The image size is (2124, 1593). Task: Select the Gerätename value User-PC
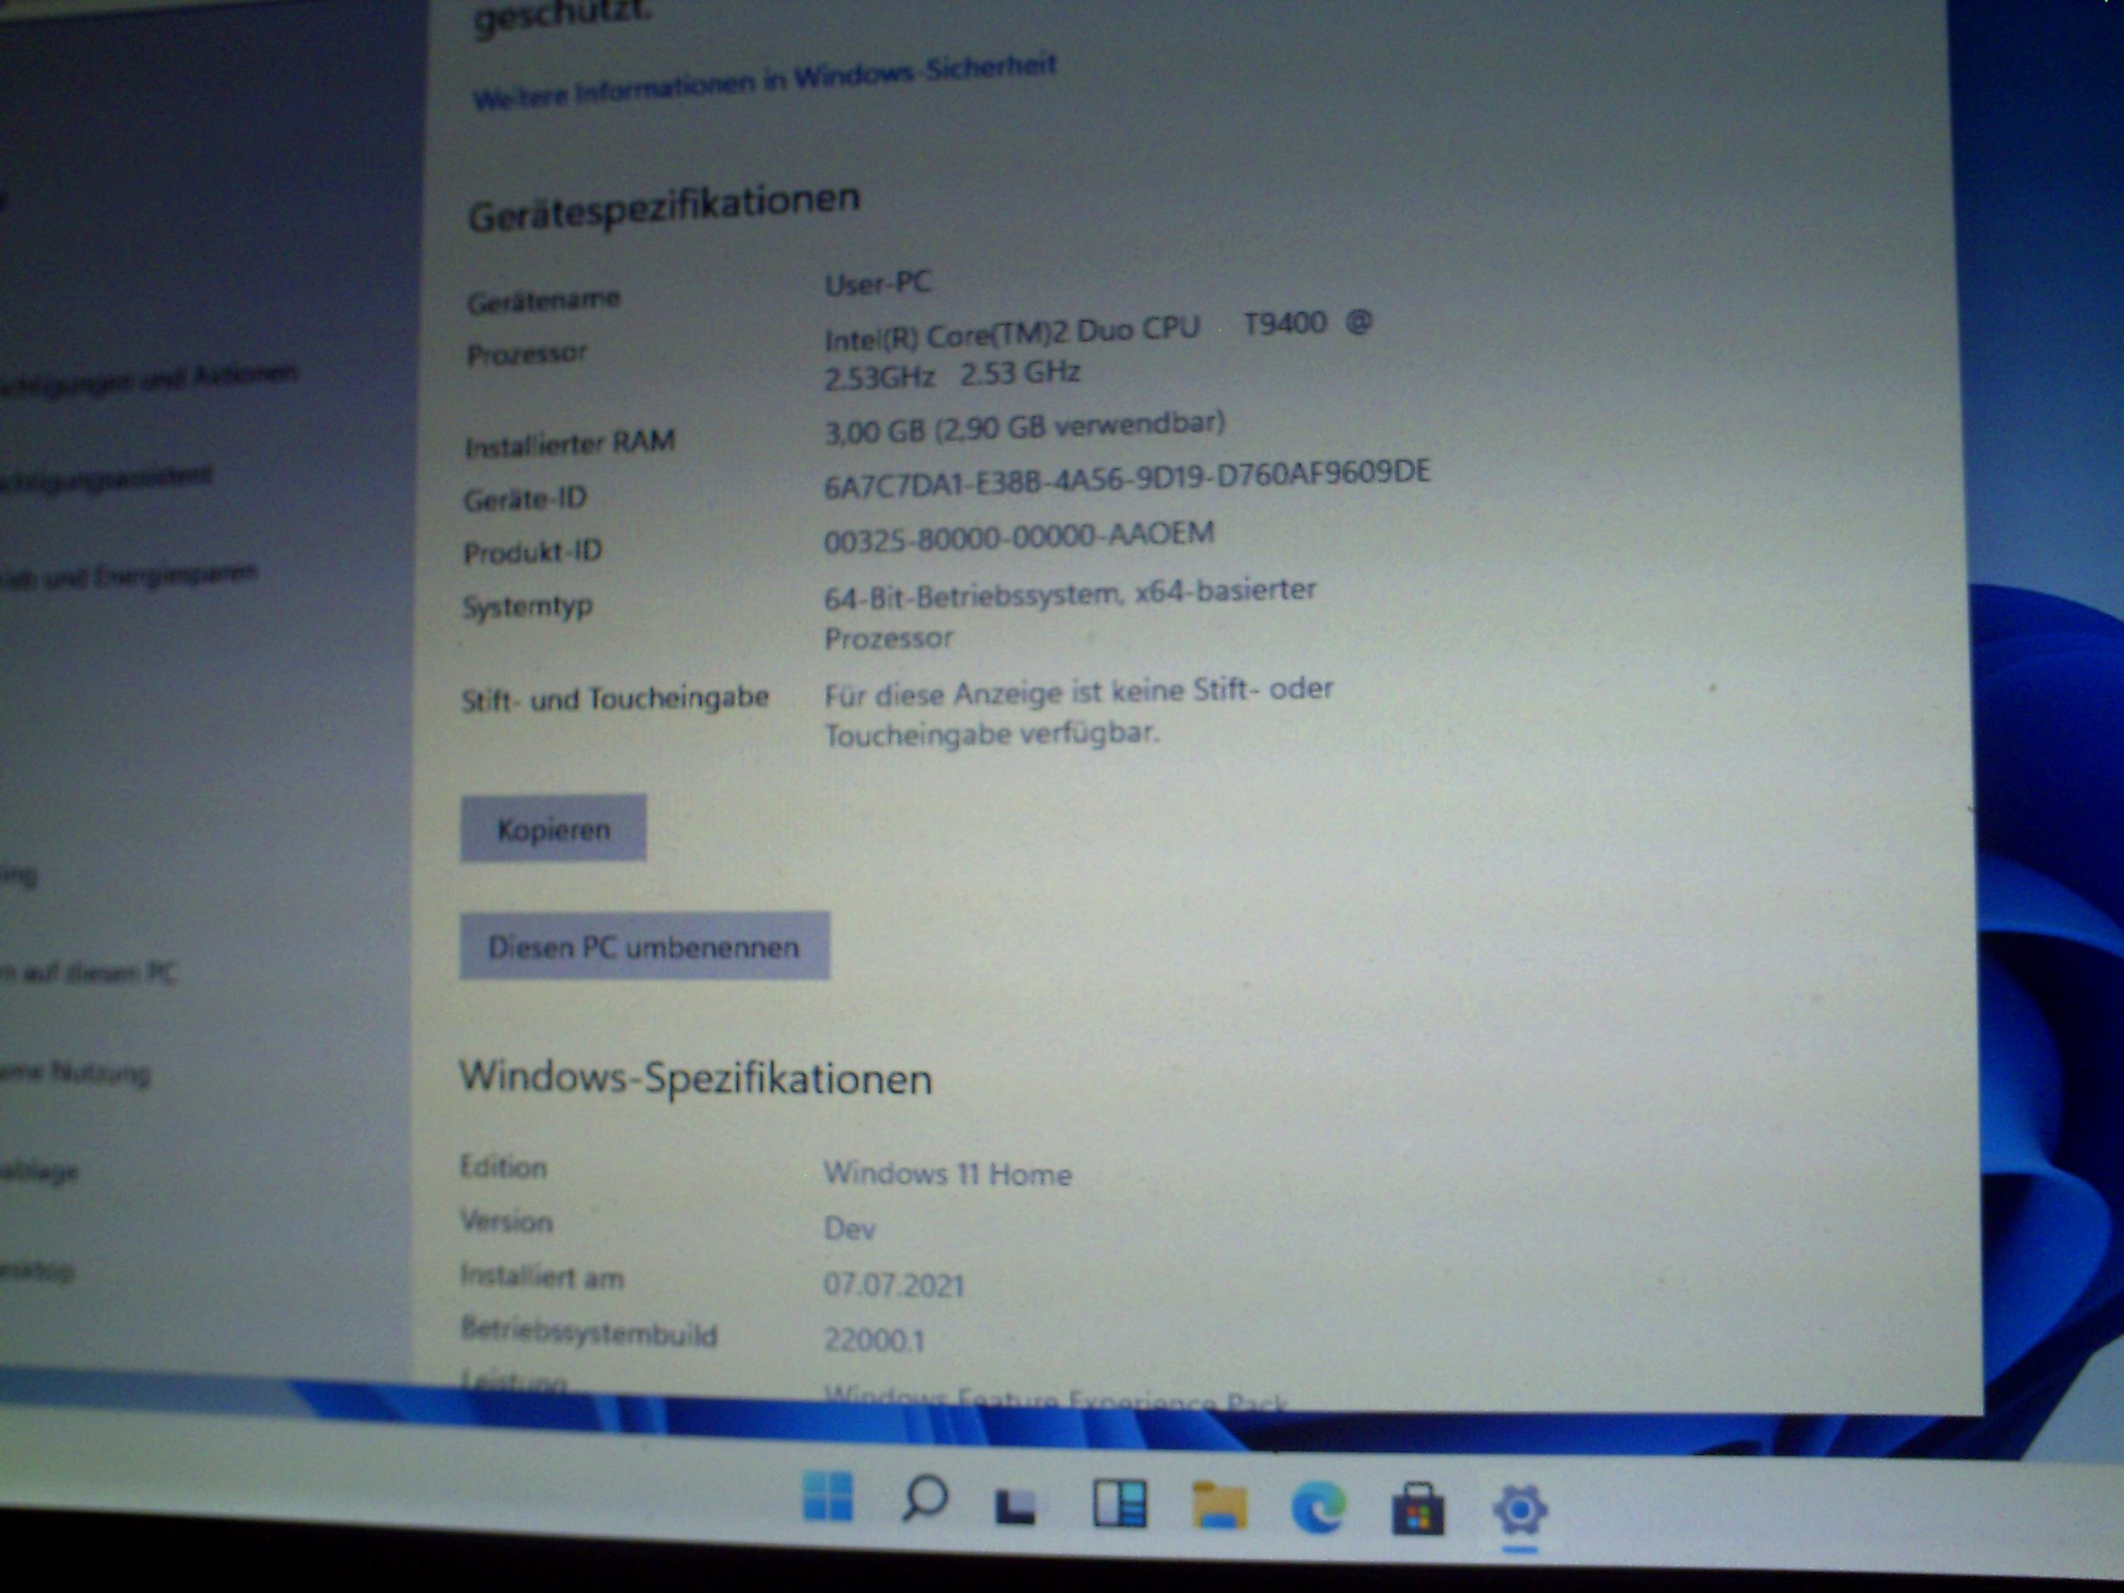pyautogui.click(x=878, y=283)
